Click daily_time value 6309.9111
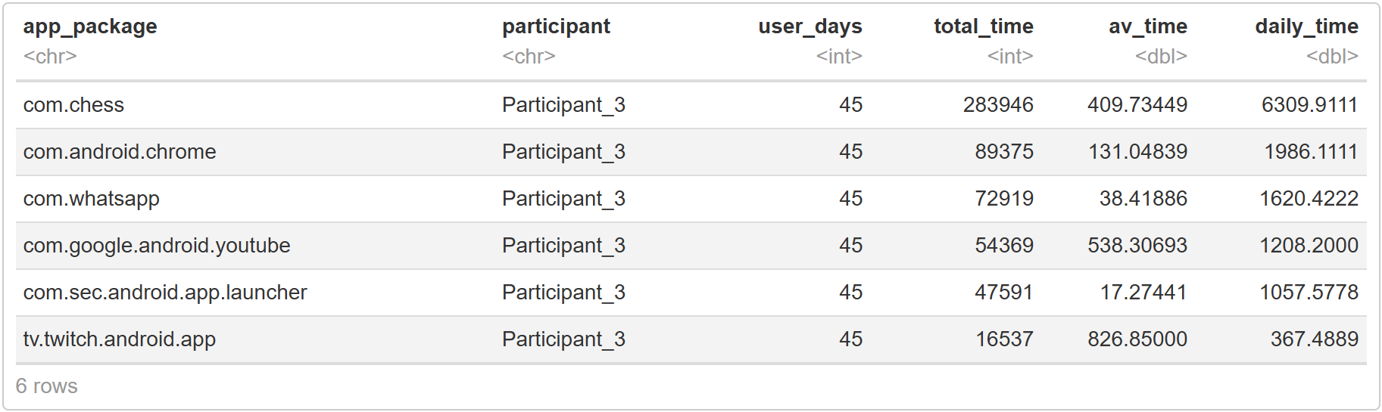Image resolution: width=1382 pixels, height=412 pixels. coord(1309,105)
